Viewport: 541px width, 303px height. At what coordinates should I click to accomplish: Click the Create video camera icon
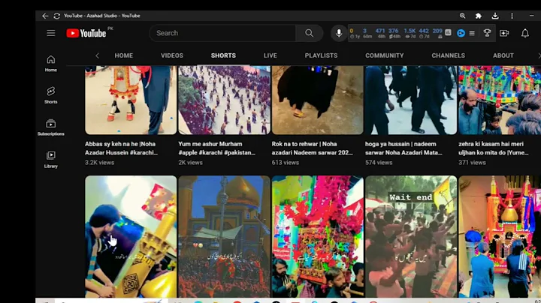click(504, 33)
